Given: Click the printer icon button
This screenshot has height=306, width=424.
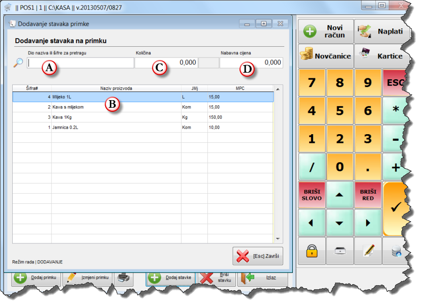Looking at the screenshot, I should tap(123, 278).
